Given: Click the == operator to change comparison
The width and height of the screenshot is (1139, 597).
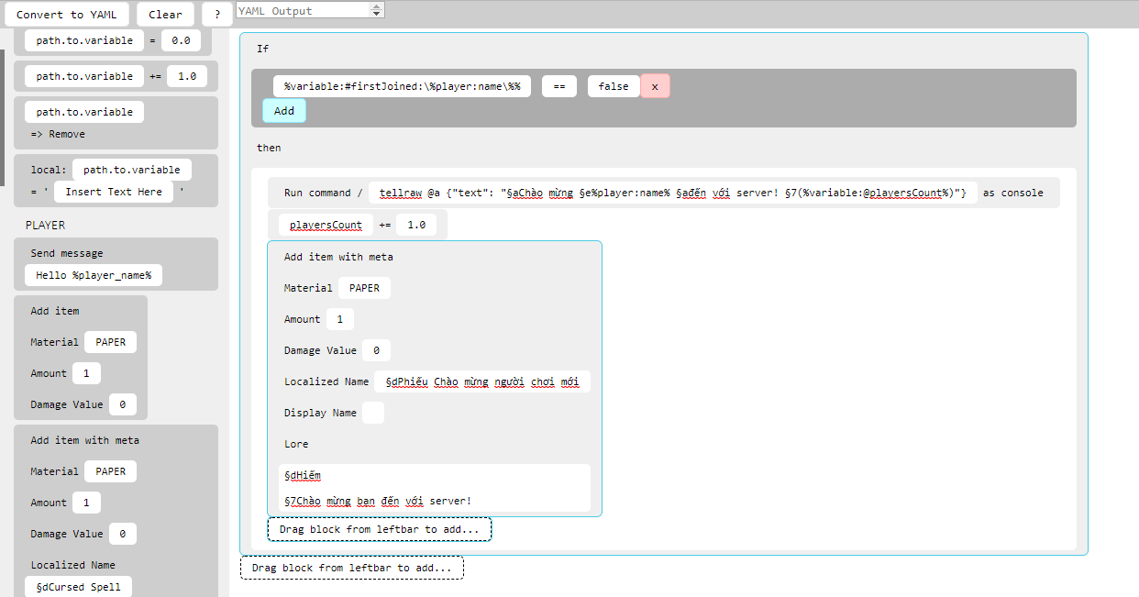Looking at the screenshot, I should click(558, 85).
